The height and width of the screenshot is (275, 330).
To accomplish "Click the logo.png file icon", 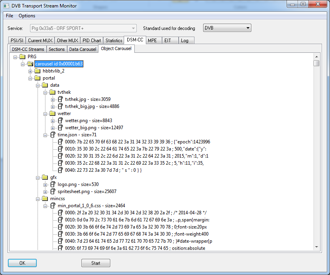I will (53, 184).
